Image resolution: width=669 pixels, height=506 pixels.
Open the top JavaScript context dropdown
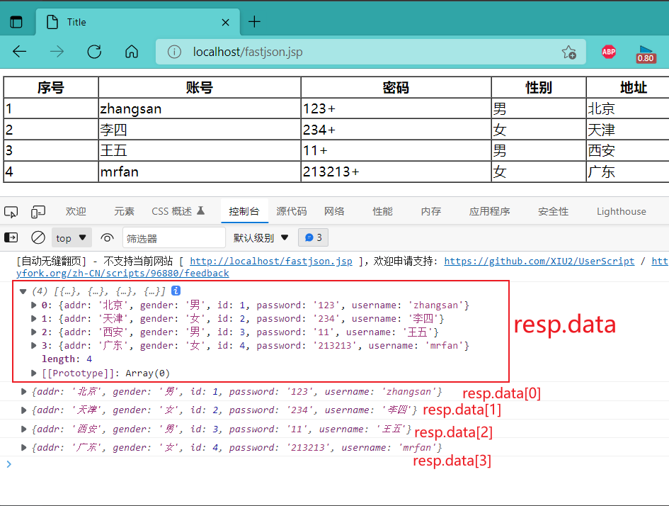pyautogui.click(x=72, y=238)
